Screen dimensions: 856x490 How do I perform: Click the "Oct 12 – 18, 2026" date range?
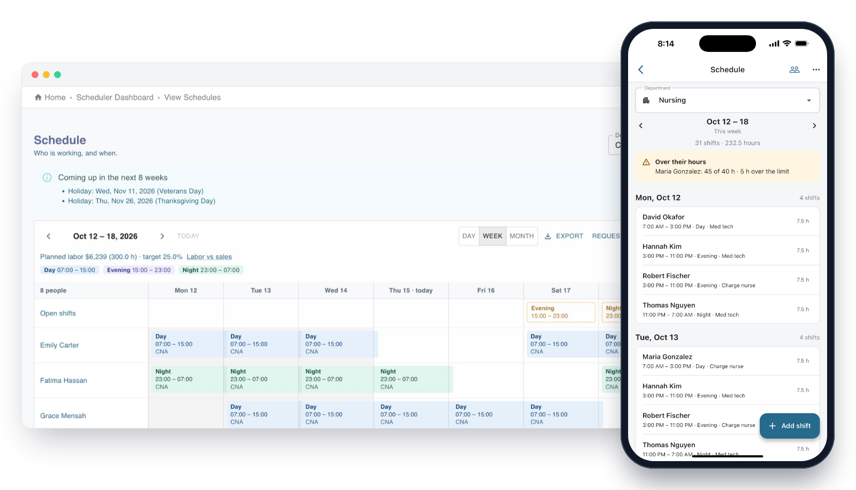pos(105,236)
